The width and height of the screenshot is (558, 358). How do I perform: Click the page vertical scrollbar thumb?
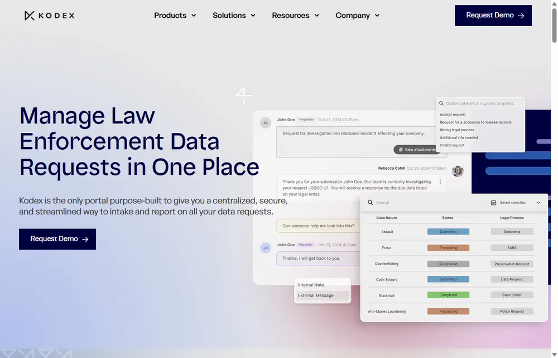[554, 25]
